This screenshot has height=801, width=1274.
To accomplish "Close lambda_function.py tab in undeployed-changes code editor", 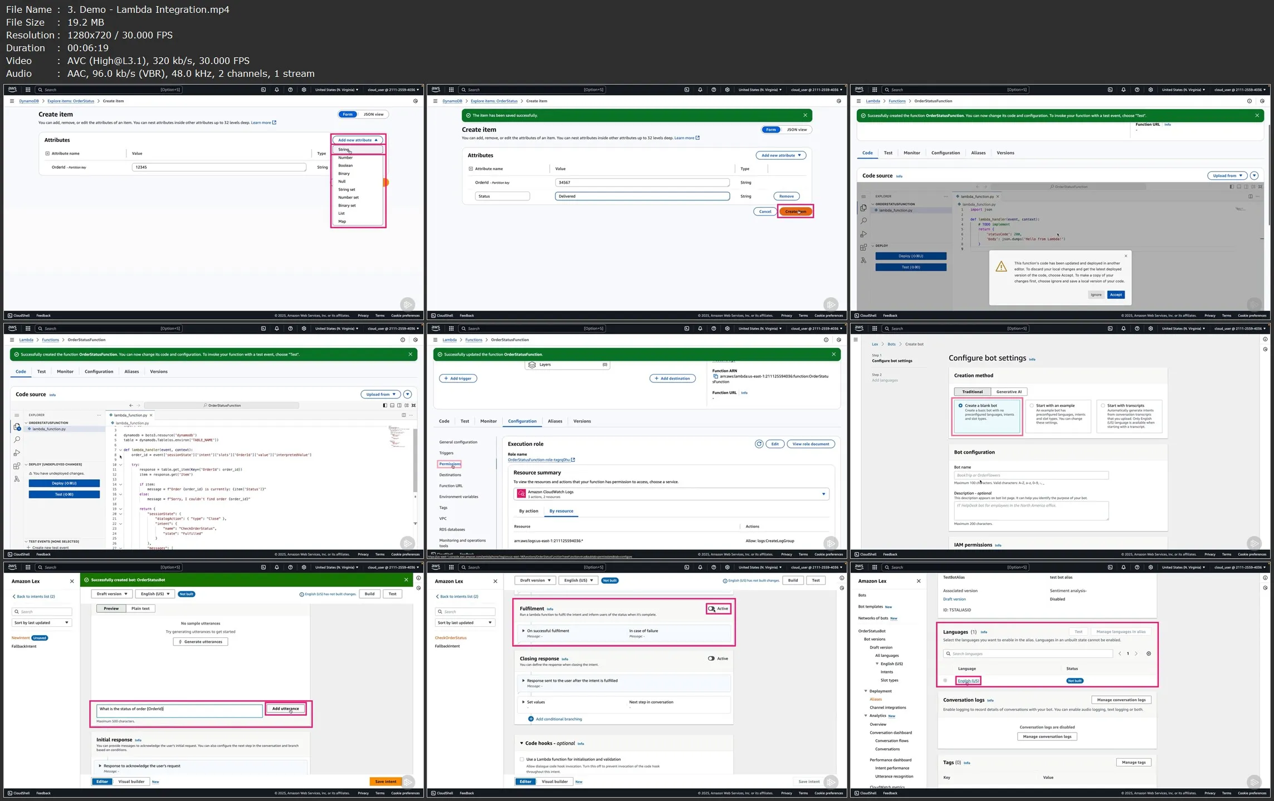I will point(151,415).
